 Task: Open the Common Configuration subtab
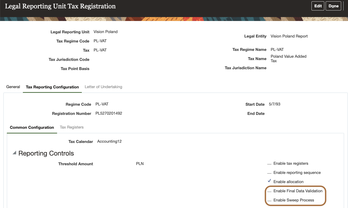(x=32, y=127)
